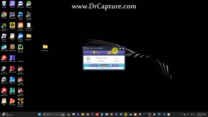This screenshot has width=208, height=117.
Task: Open the Recycle Bin desktop icon
Action: (4, 4)
